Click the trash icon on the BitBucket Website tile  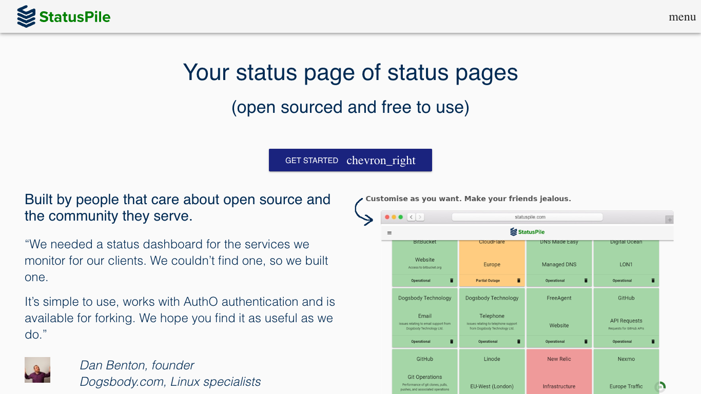452,281
